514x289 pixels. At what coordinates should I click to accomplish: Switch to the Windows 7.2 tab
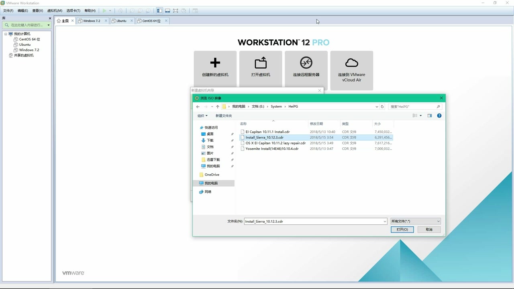point(92,21)
